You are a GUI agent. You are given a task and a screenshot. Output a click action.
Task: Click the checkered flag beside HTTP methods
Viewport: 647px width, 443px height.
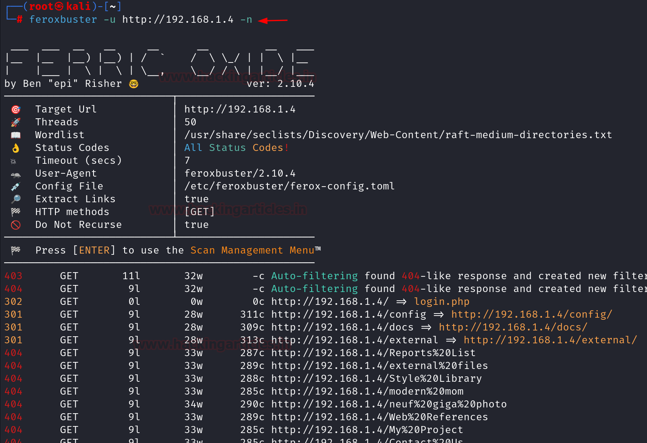(16, 212)
